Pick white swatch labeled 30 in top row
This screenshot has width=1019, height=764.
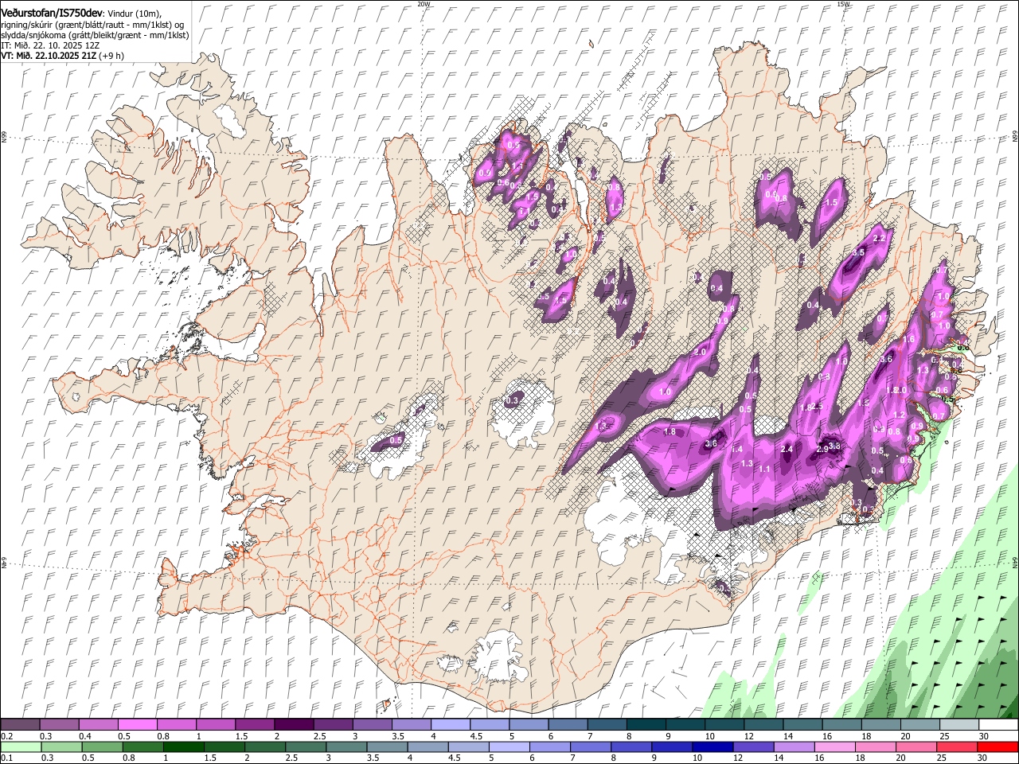[x=998, y=724]
